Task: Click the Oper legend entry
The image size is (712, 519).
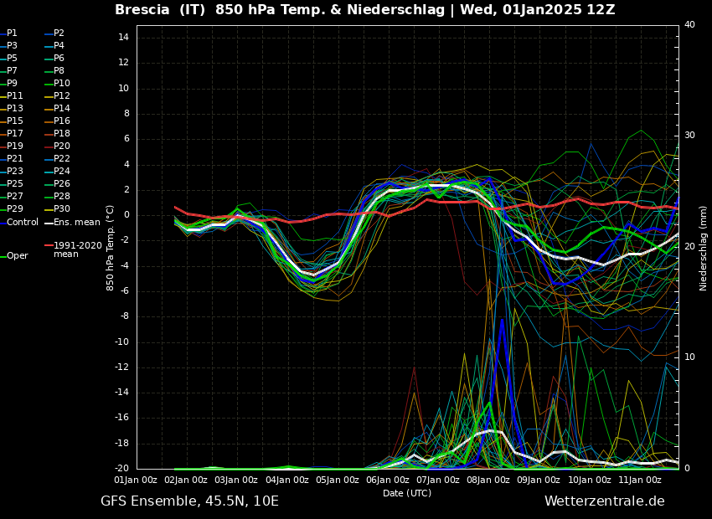Action: (14, 256)
